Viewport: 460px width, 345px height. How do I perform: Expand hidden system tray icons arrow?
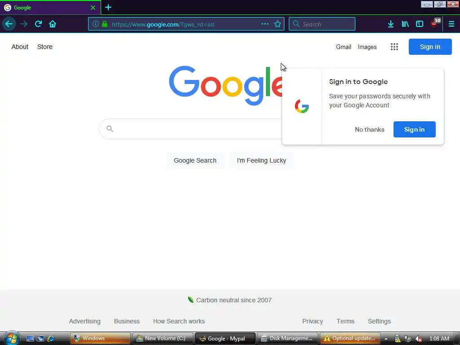[x=386, y=339]
